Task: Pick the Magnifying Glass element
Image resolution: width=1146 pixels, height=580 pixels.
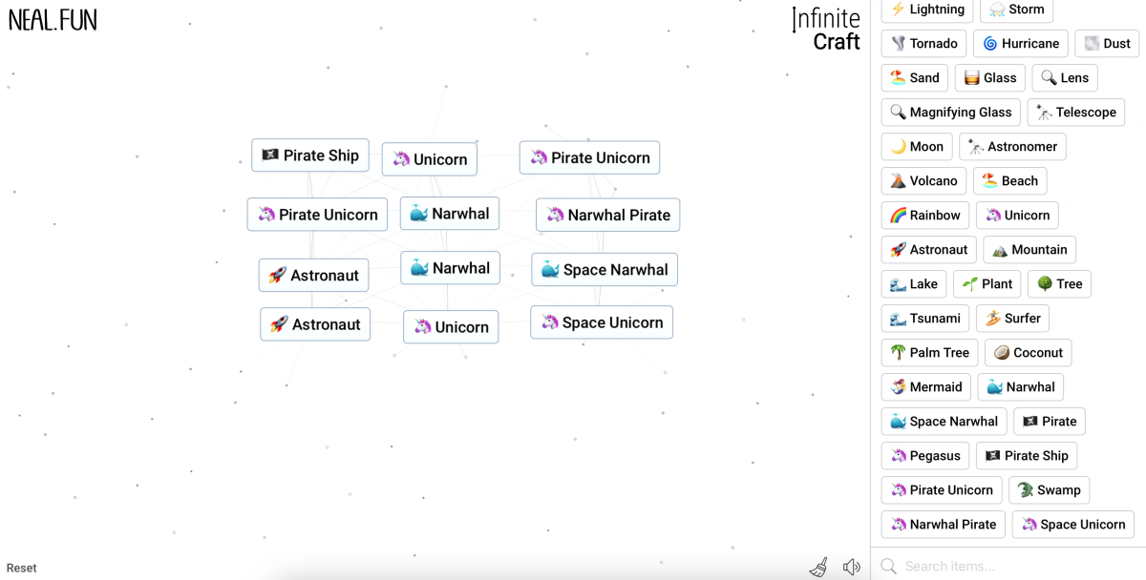Action: 950,112
